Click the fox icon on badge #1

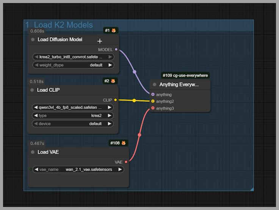114,30
